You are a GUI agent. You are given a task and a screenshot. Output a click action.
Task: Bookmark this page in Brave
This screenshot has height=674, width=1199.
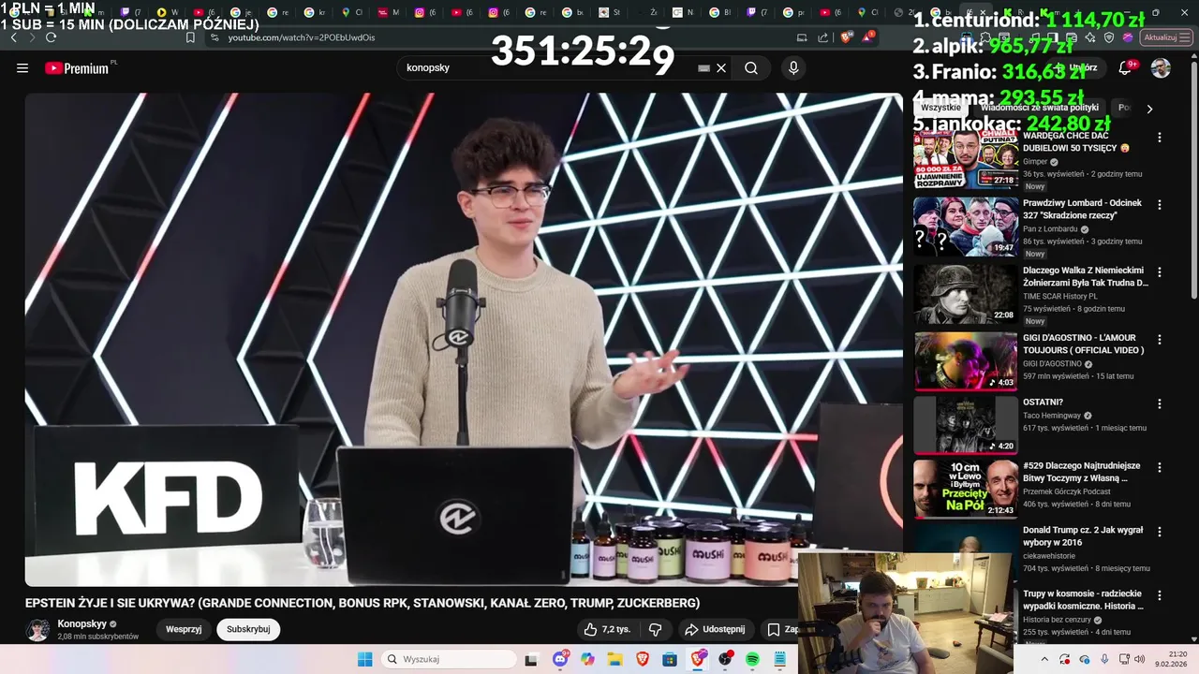point(190,37)
